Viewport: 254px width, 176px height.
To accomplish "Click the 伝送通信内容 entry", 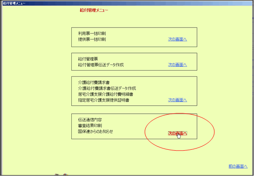I will 90,120.
